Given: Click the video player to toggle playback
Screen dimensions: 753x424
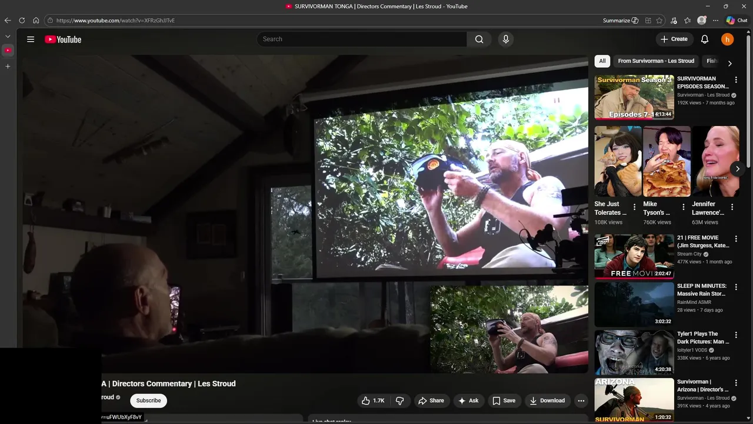Looking at the screenshot, I should [x=306, y=214].
